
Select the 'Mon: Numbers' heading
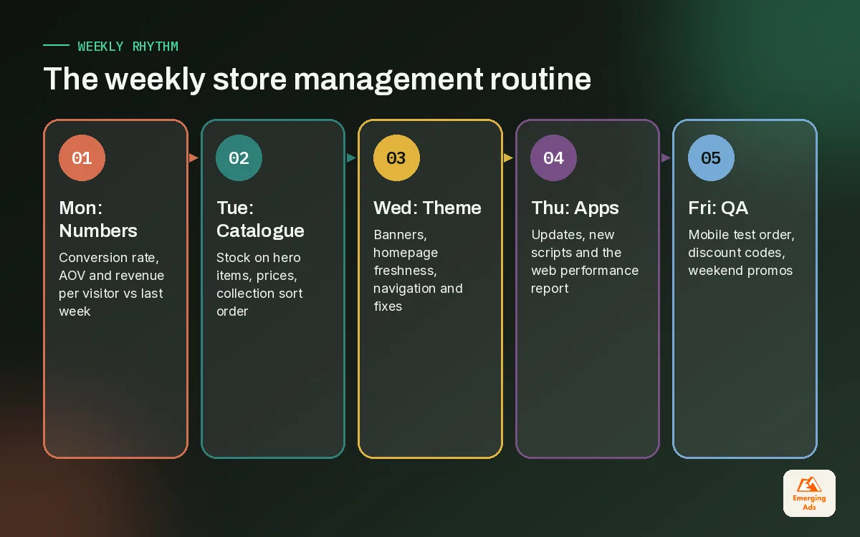[98, 219]
